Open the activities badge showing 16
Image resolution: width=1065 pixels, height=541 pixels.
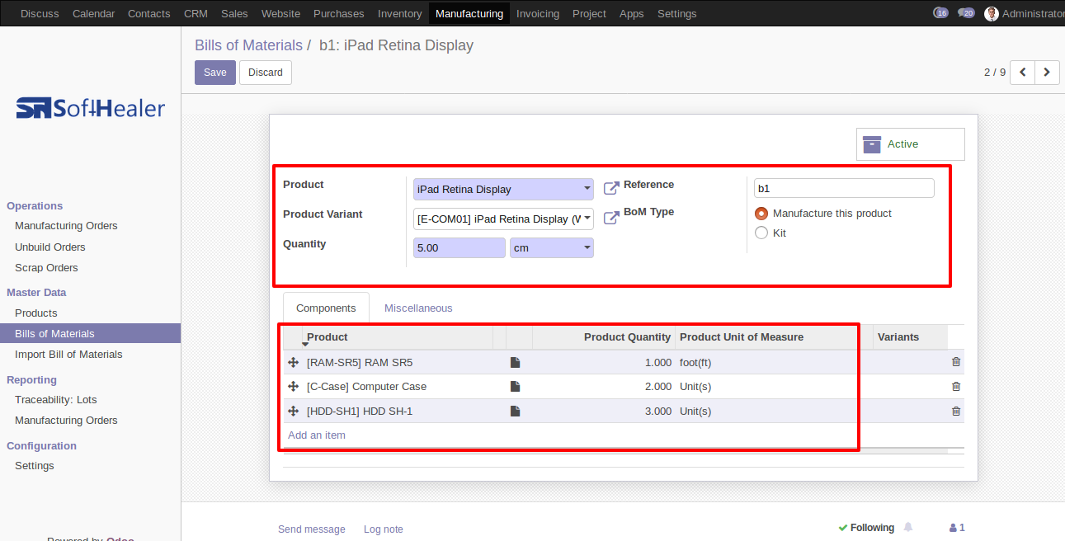pyautogui.click(x=940, y=13)
